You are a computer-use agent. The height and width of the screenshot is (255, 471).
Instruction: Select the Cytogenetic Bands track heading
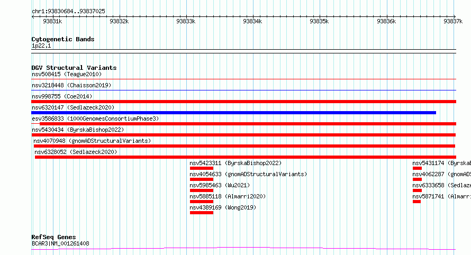click(63, 39)
